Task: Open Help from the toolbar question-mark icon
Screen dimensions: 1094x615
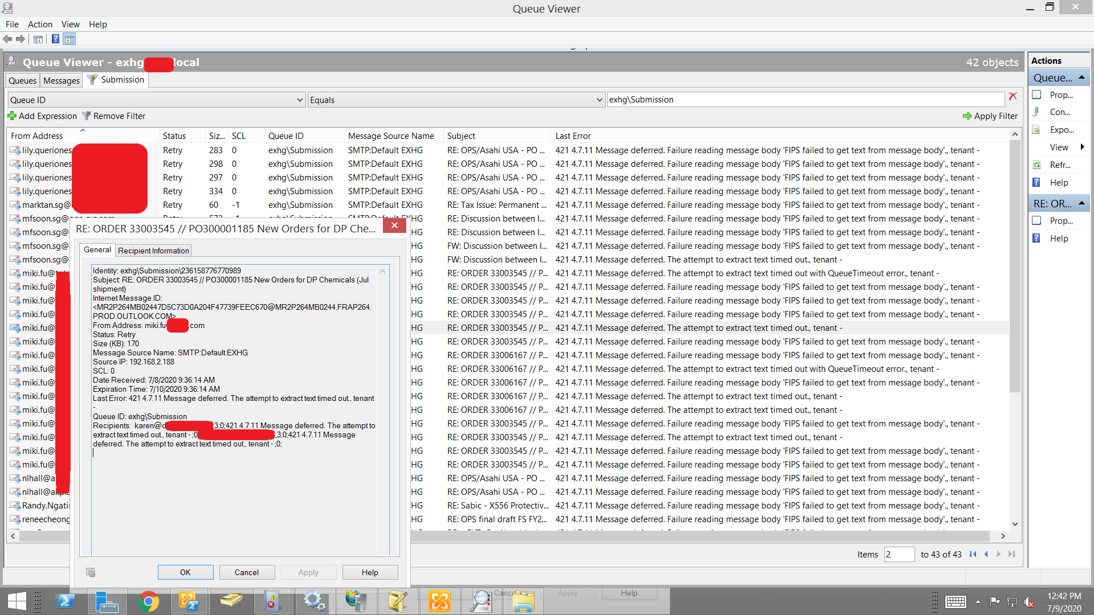Action: [55, 39]
